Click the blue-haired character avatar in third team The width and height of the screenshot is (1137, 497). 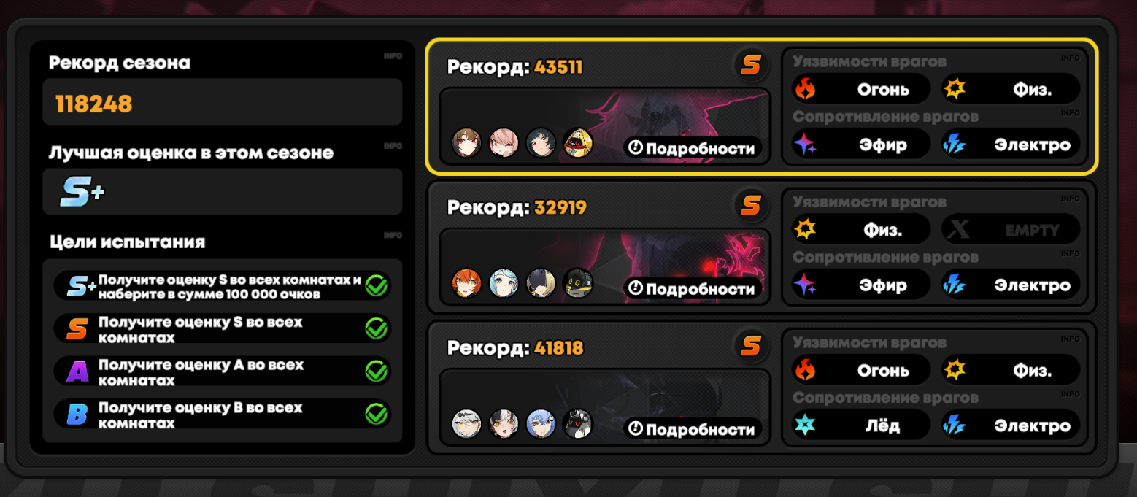pos(541,423)
